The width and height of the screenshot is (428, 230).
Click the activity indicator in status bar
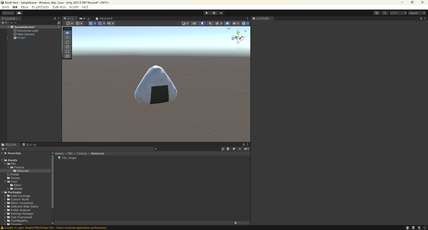click(x=425, y=227)
